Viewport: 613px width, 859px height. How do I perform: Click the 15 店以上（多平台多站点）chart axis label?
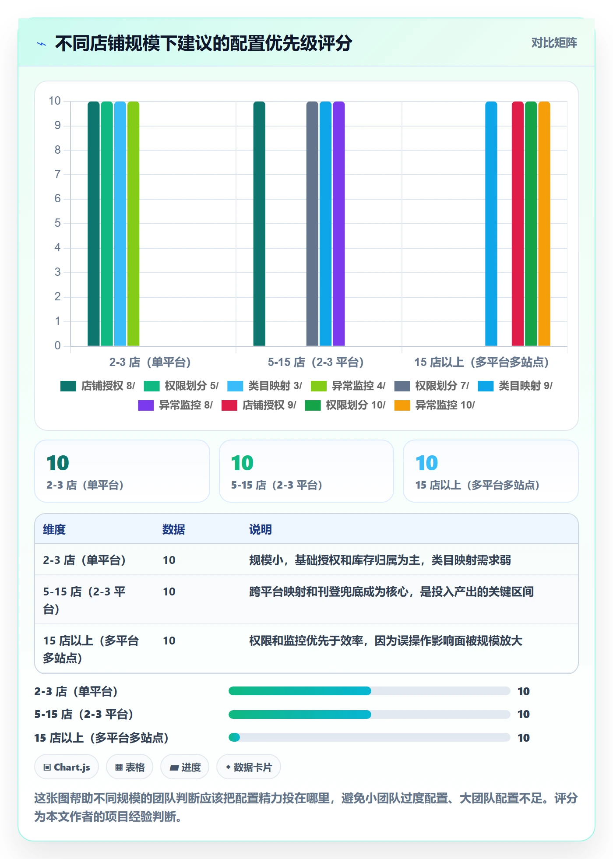[x=482, y=363]
